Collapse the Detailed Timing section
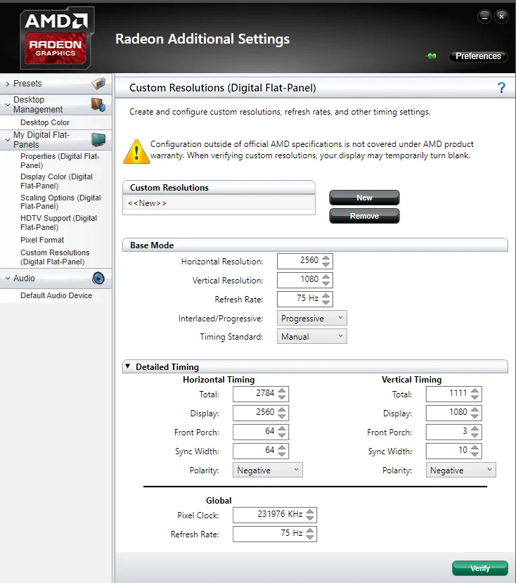This screenshot has height=583, width=516. 127,366
